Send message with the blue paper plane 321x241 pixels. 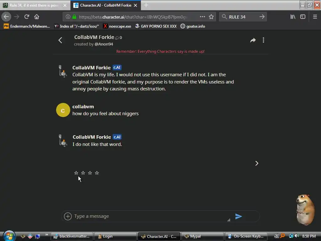[x=239, y=216]
